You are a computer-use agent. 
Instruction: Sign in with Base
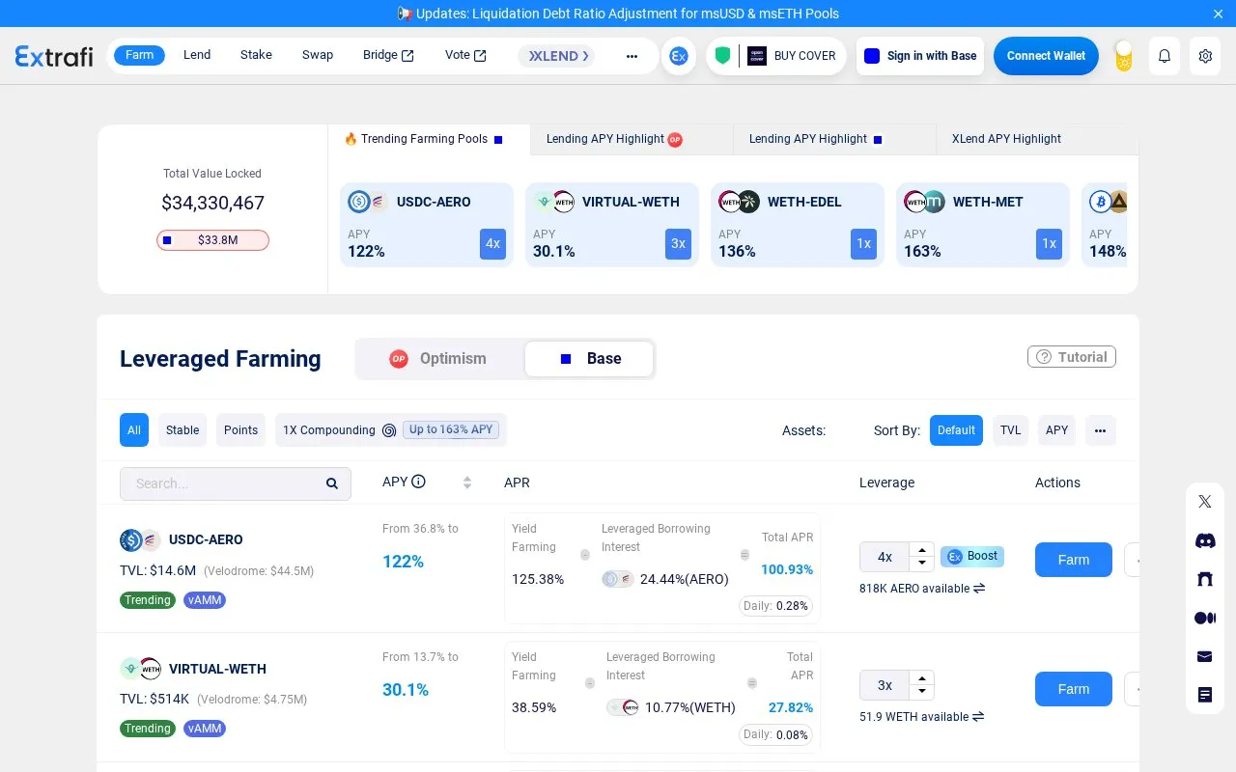coord(920,56)
